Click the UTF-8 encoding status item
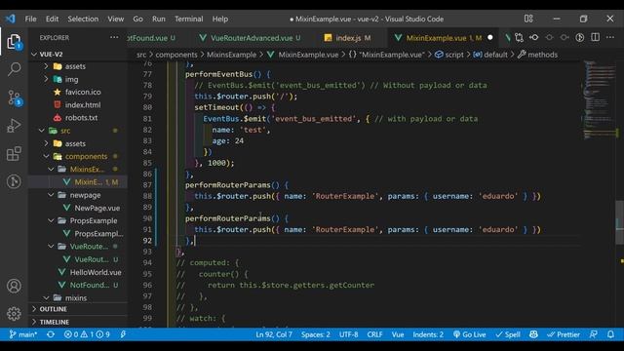Viewport: 624px width, 351px height. [x=349, y=334]
